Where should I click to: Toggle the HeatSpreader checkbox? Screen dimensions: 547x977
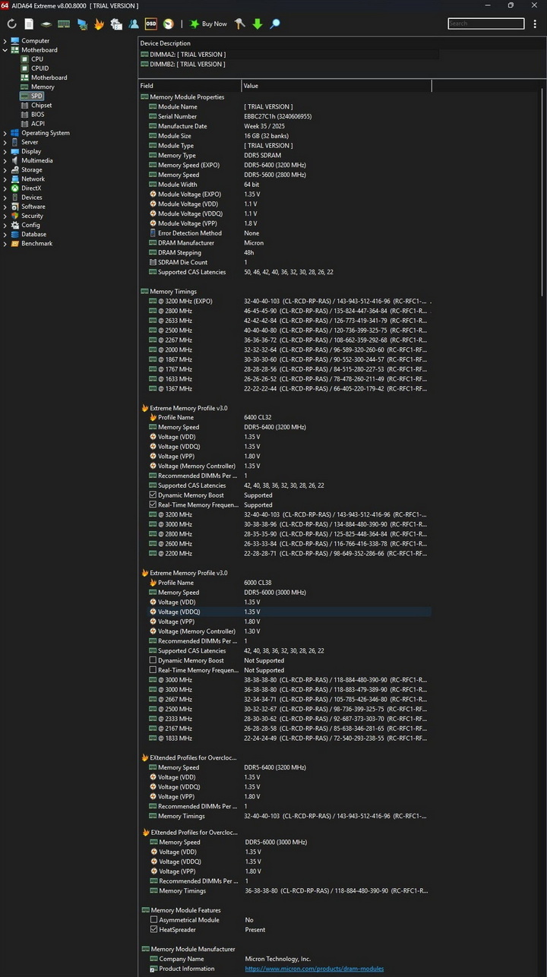153,930
